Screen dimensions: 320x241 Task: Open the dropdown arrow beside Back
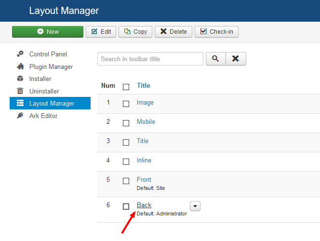click(x=195, y=206)
